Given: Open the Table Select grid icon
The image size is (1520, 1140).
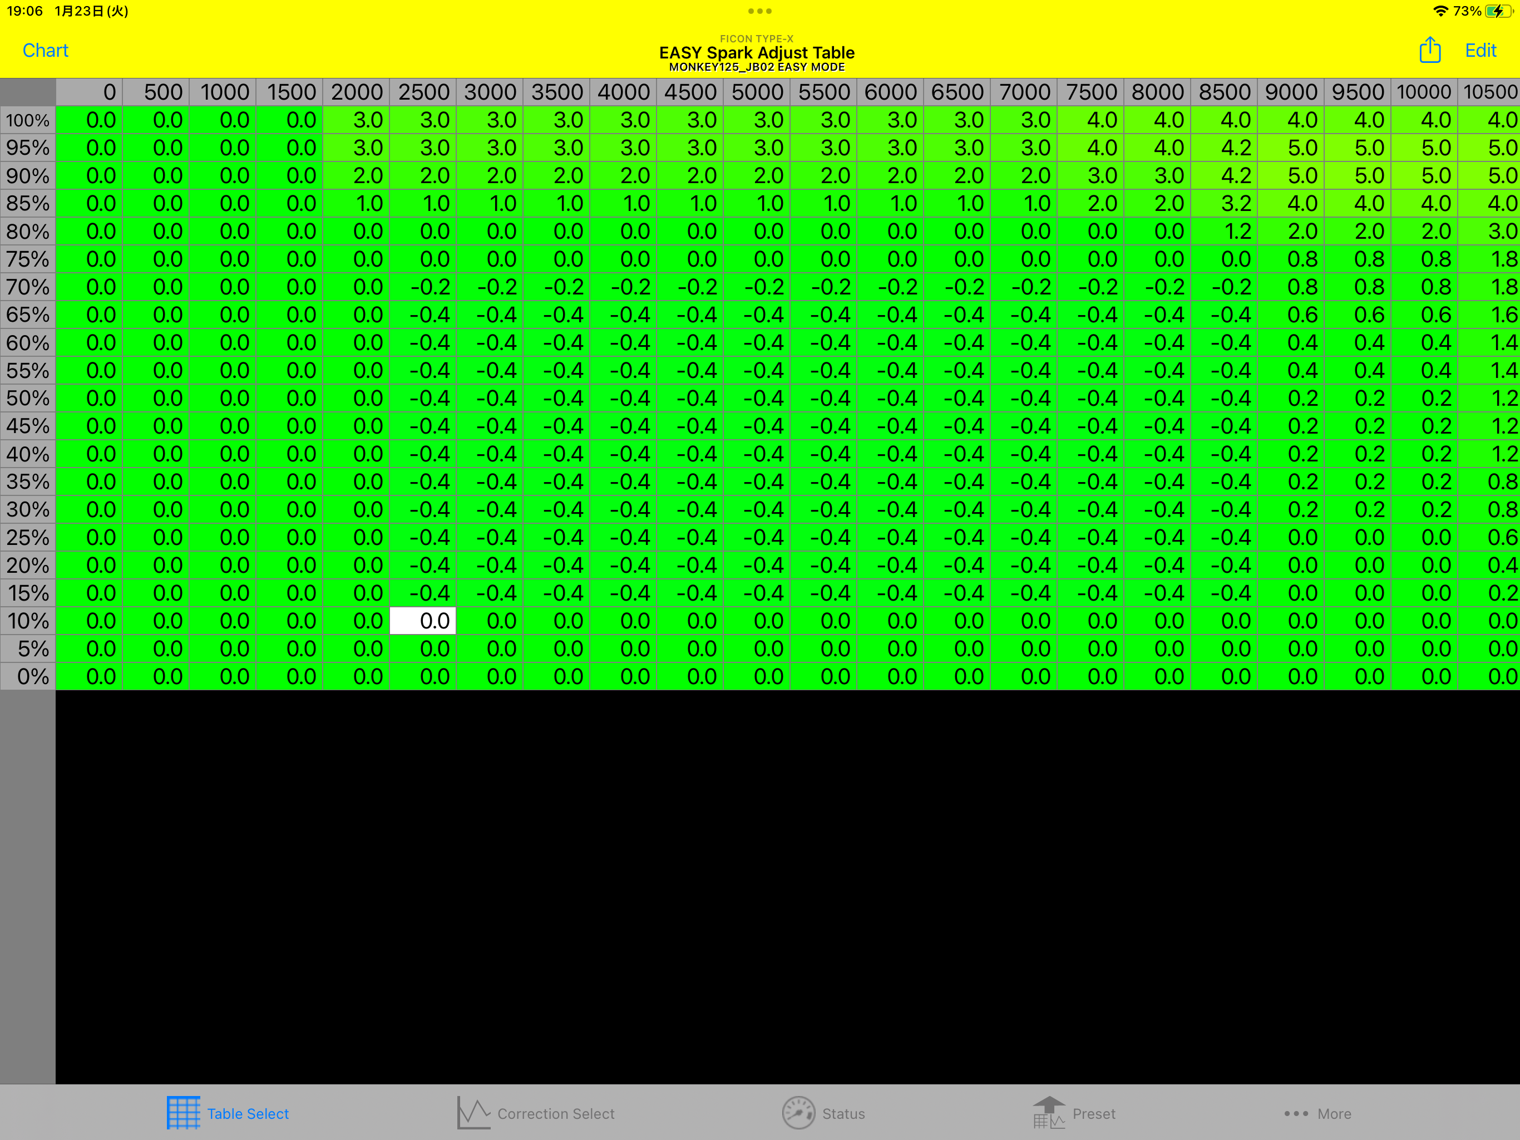Looking at the screenshot, I should (x=184, y=1113).
